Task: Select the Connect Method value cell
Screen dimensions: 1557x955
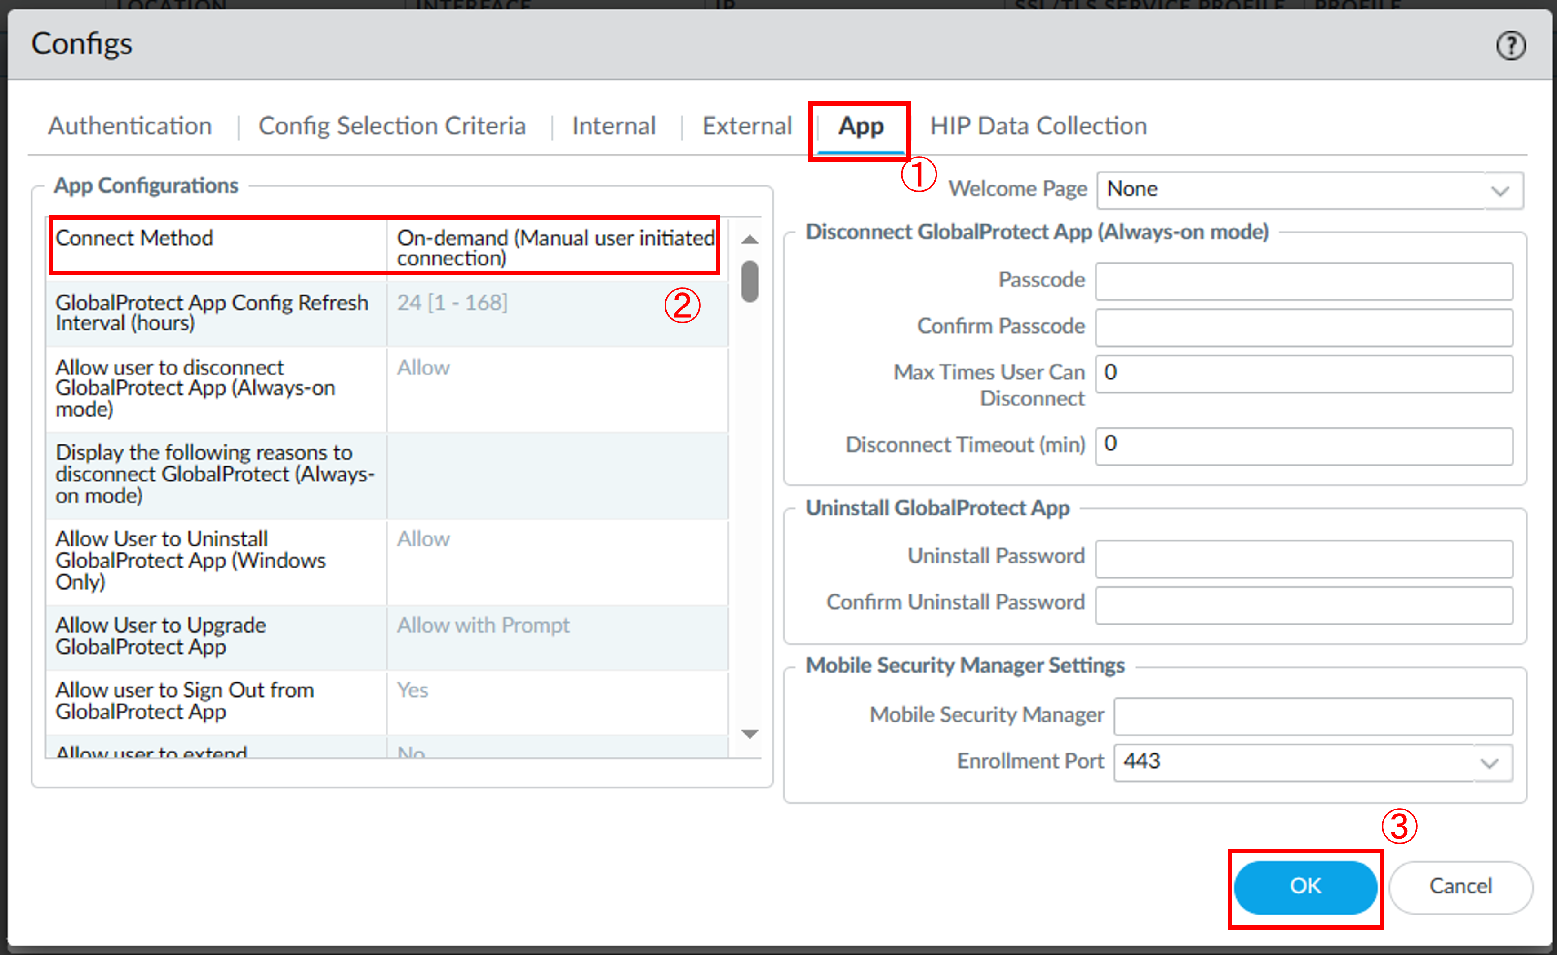Action: click(555, 247)
